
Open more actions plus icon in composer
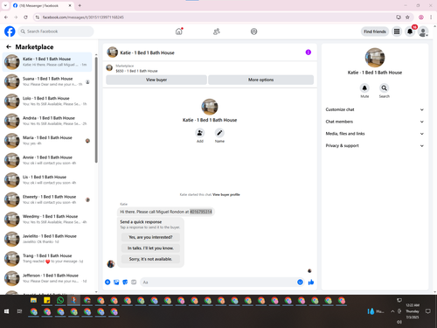(108, 282)
